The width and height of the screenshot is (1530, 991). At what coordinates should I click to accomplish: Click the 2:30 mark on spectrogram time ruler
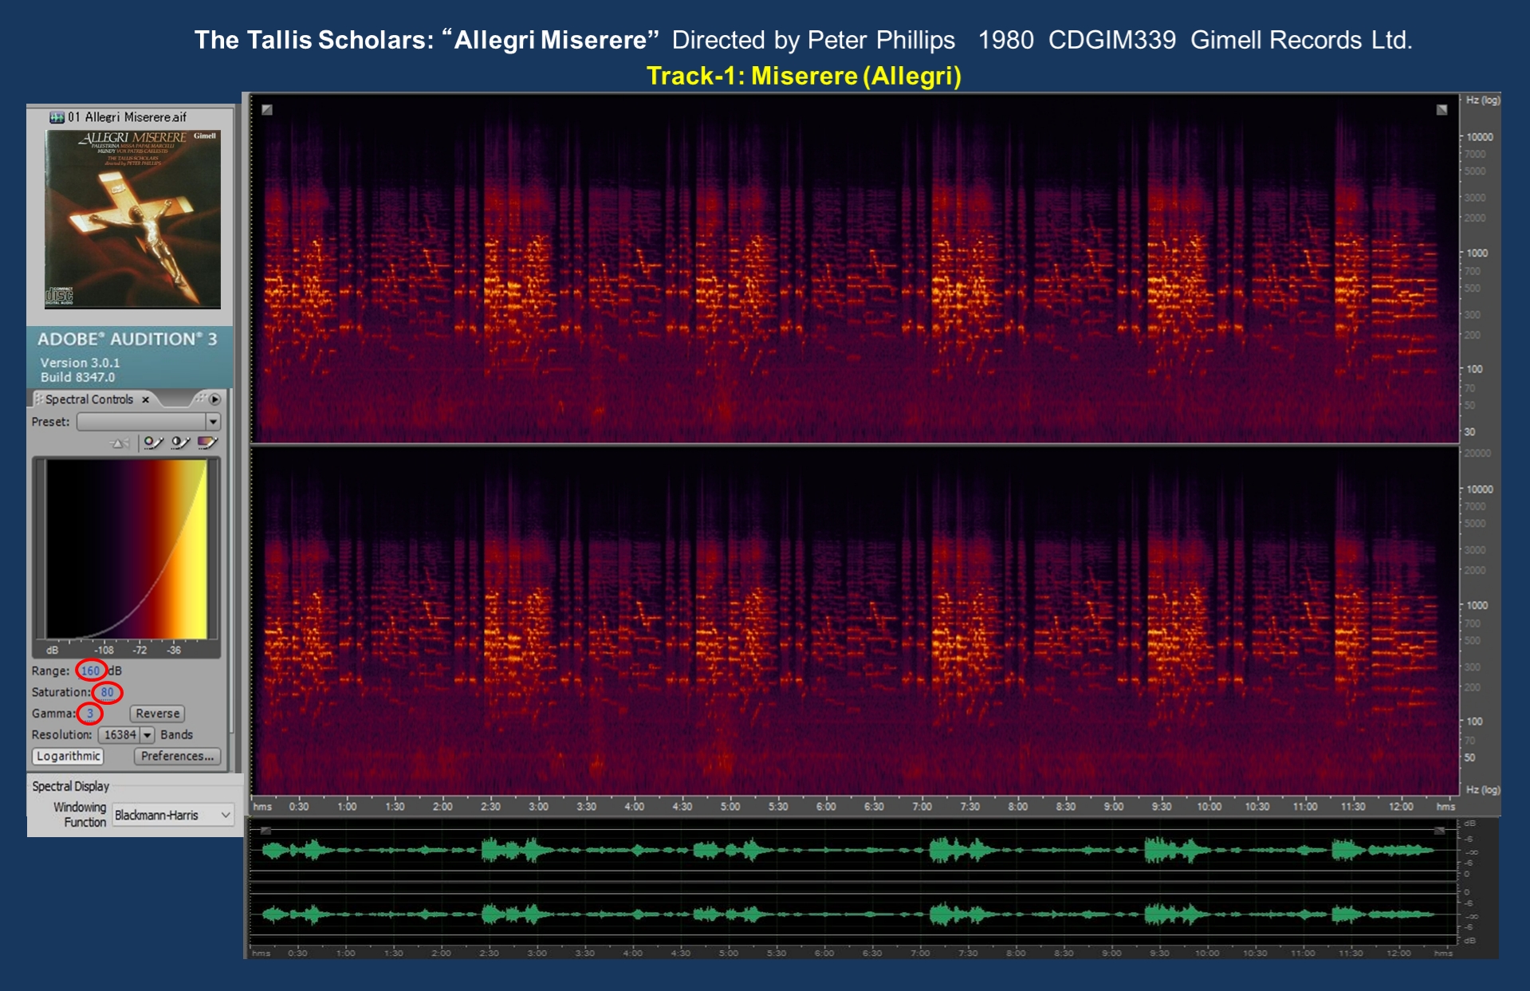click(x=490, y=807)
